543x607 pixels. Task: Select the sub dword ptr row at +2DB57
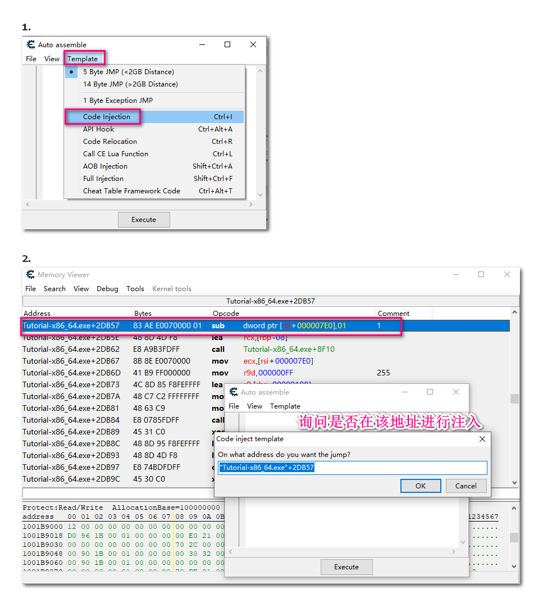(x=266, y=325)
